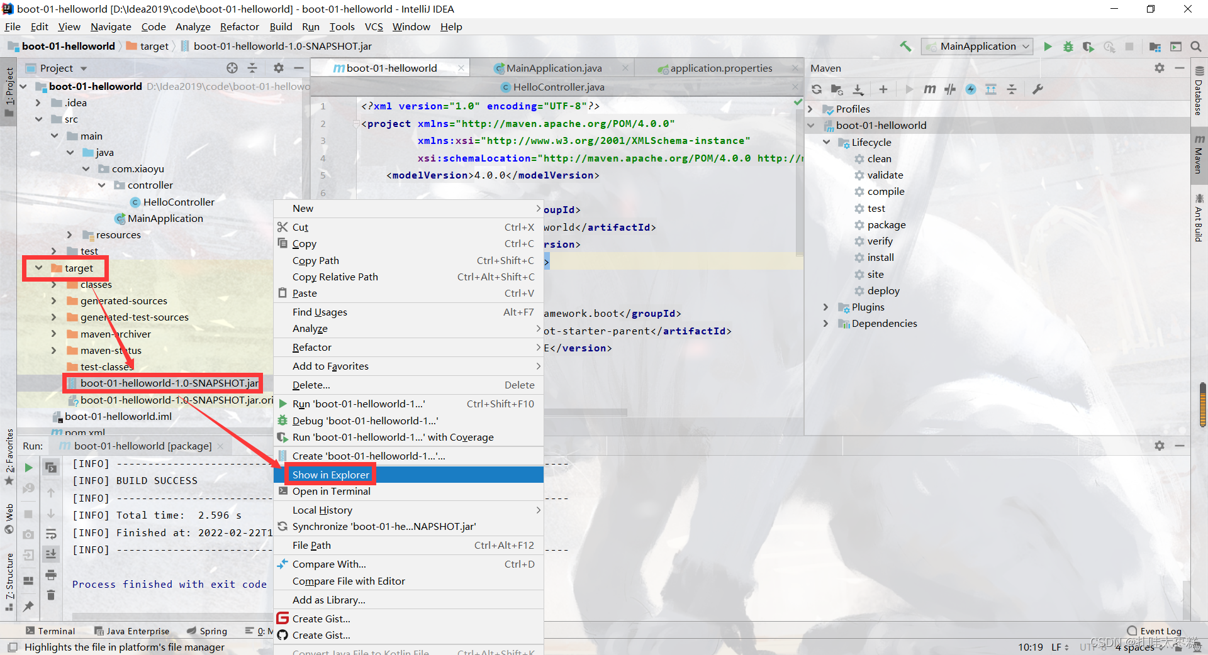Expand the .idea folder
1208x655 pixels.
tap(38, 102)
